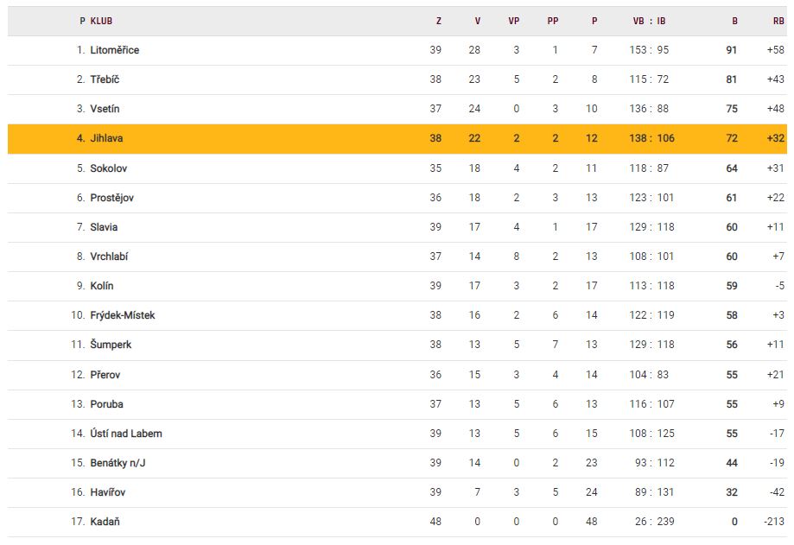Open the Vrchlabí club page
This screenshot has width=794, height=545.
coord(109,257)
